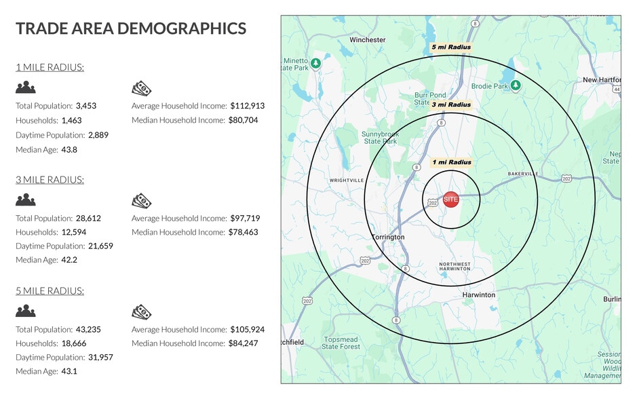
Task: Click the Route 44 highway shield
Action: click(616, 89)
